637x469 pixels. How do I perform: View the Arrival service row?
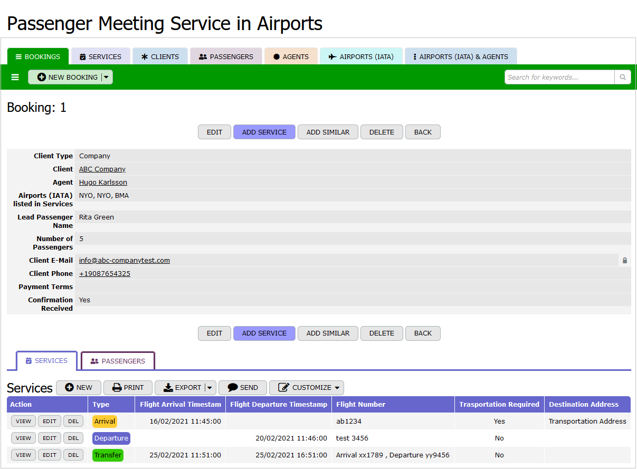click(x=23, y=422)
